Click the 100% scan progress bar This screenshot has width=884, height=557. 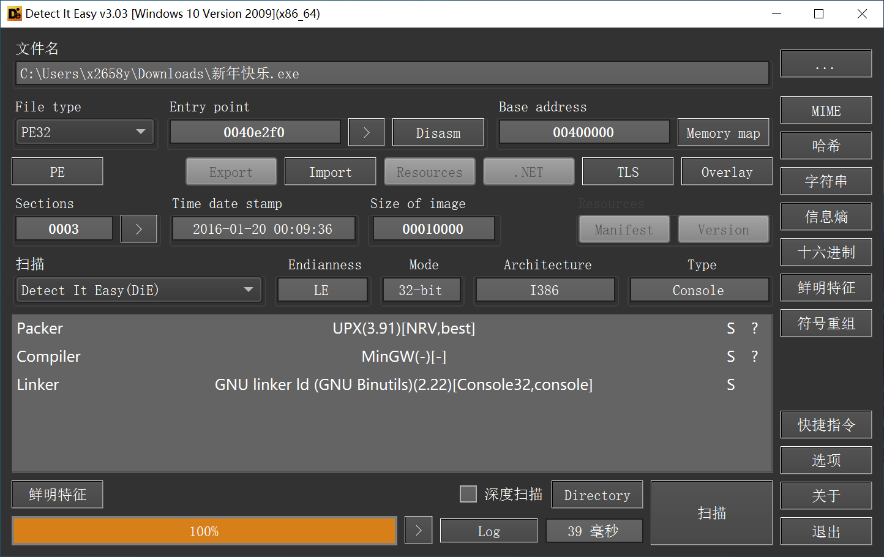[x=204, y=531]
